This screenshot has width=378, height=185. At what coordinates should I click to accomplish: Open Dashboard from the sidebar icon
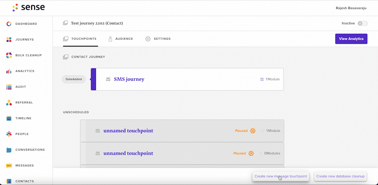(9, 24)
